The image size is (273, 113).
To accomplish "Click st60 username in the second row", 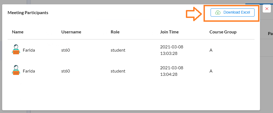I will click(66, 71).
